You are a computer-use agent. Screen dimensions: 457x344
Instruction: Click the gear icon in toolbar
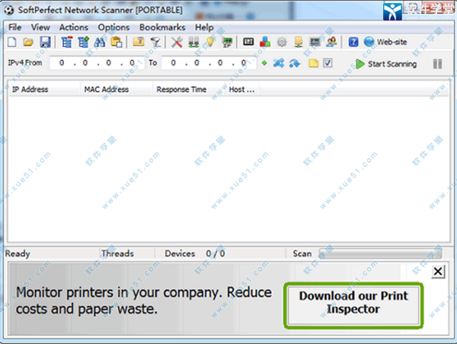pyautogui.click(x=281, y=43)
